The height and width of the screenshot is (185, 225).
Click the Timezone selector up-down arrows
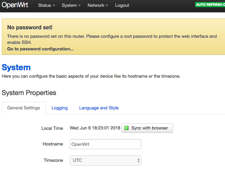pos(139,160)
